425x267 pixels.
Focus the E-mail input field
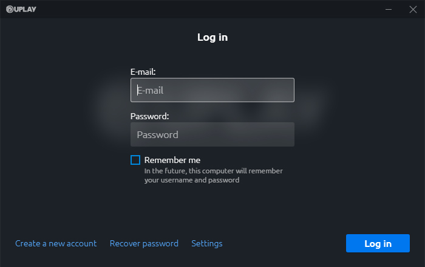(212, 90)
